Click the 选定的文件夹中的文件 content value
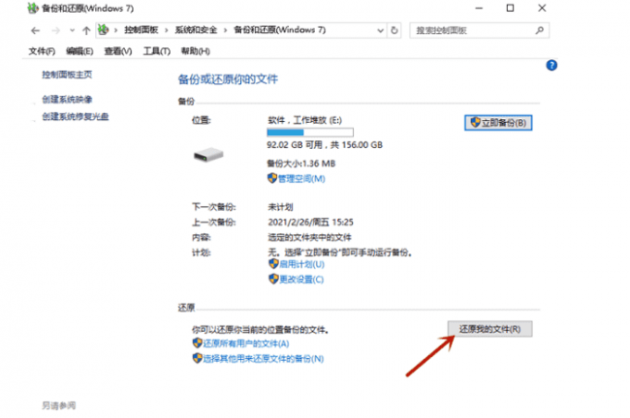Image resolution: width=630 pixels, height=418 pixels. click(309, 237)
